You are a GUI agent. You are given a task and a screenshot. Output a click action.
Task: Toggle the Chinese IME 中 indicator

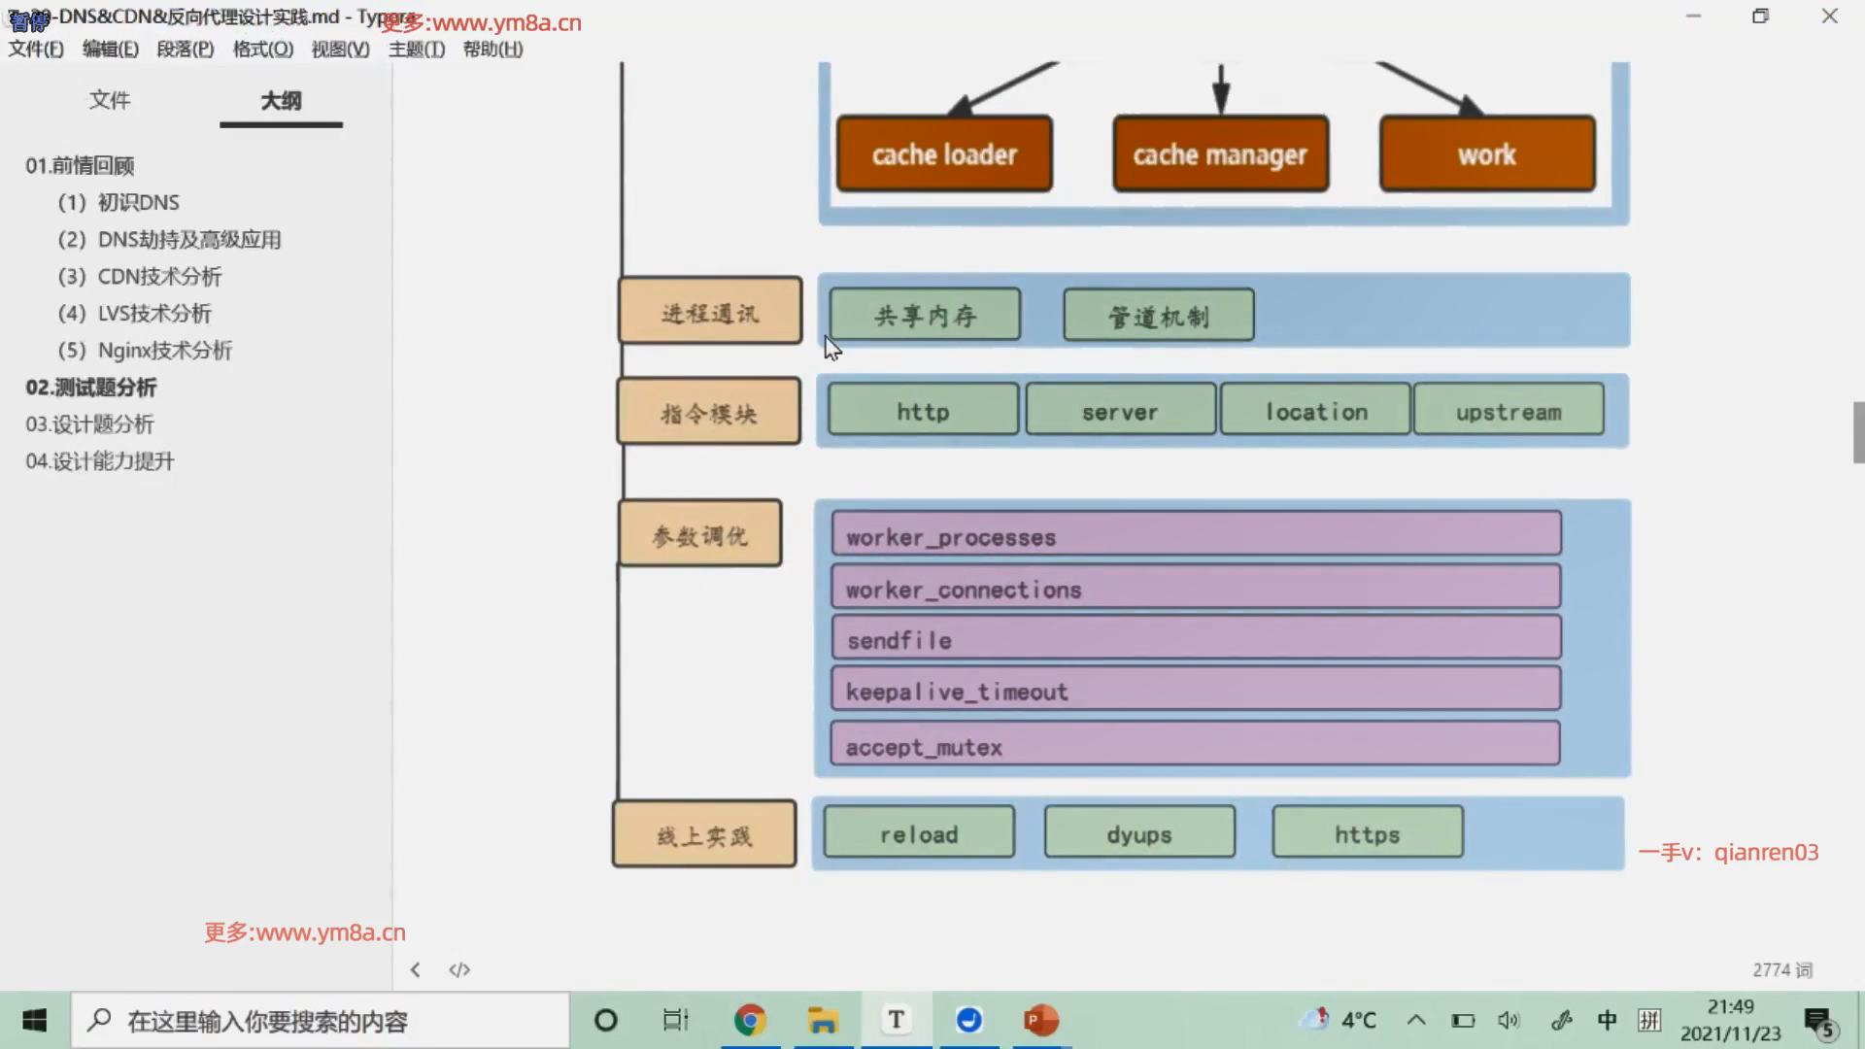pyautogui.click(x=1607, y=1020)
